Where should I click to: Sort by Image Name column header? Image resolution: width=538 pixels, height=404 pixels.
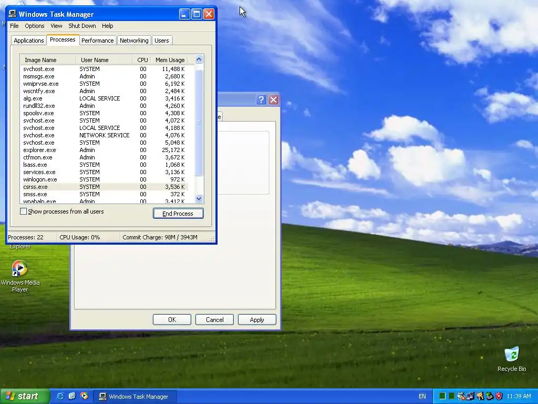48,60
